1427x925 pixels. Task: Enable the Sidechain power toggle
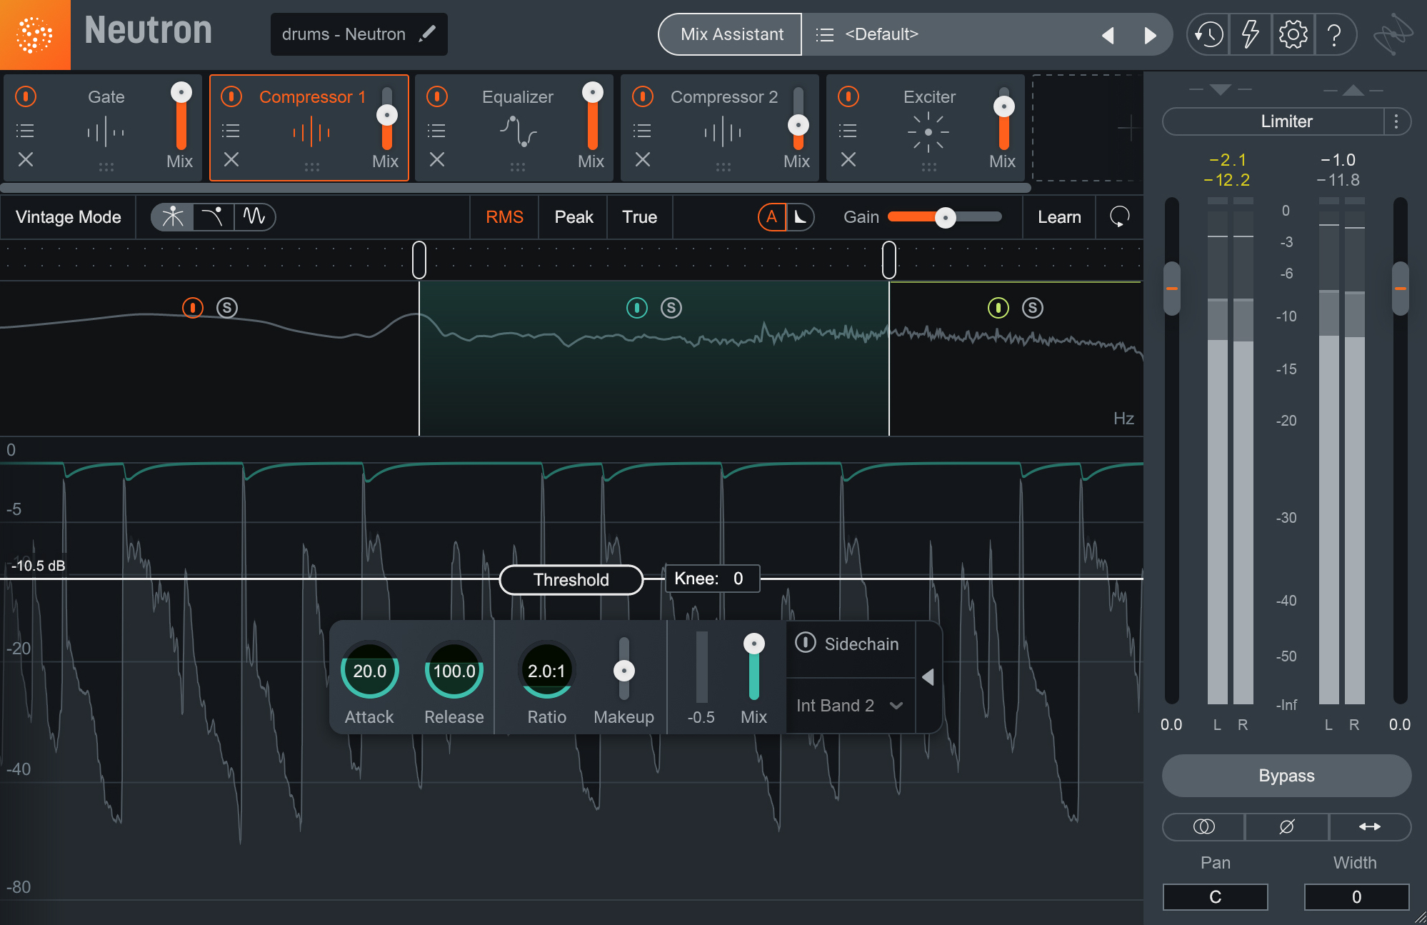(x=806, y=643)
